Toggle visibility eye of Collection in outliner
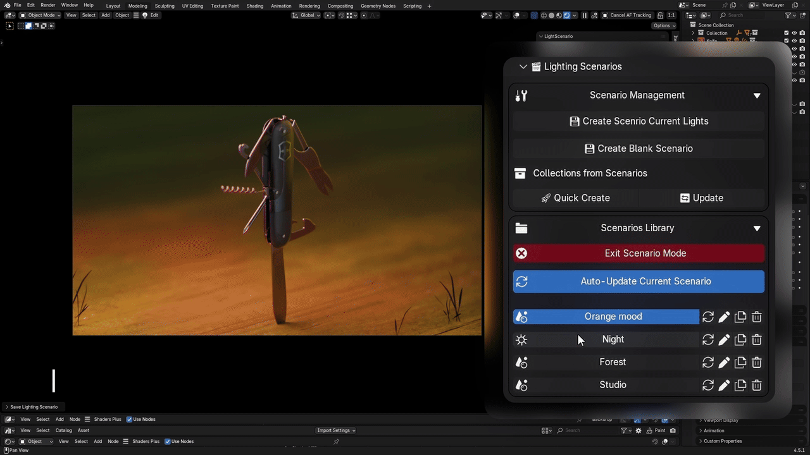The height and width of the screenshot is (455, 810). (x=794, y=33)
